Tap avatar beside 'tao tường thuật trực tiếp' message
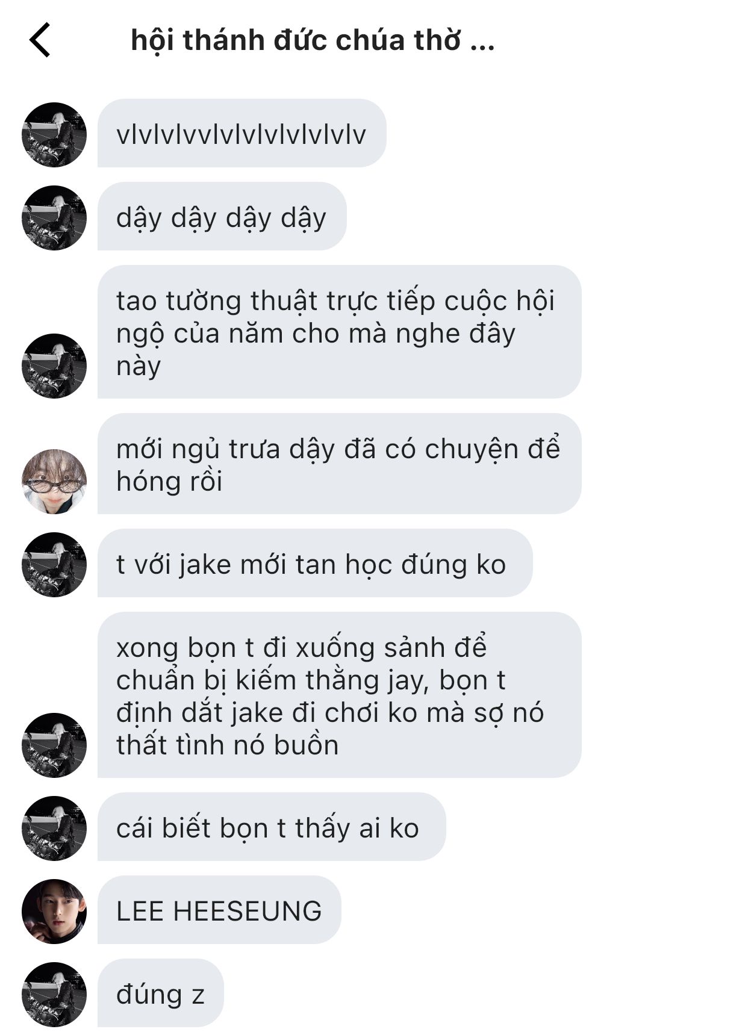Screen dimensions: 748x1035 54,366
